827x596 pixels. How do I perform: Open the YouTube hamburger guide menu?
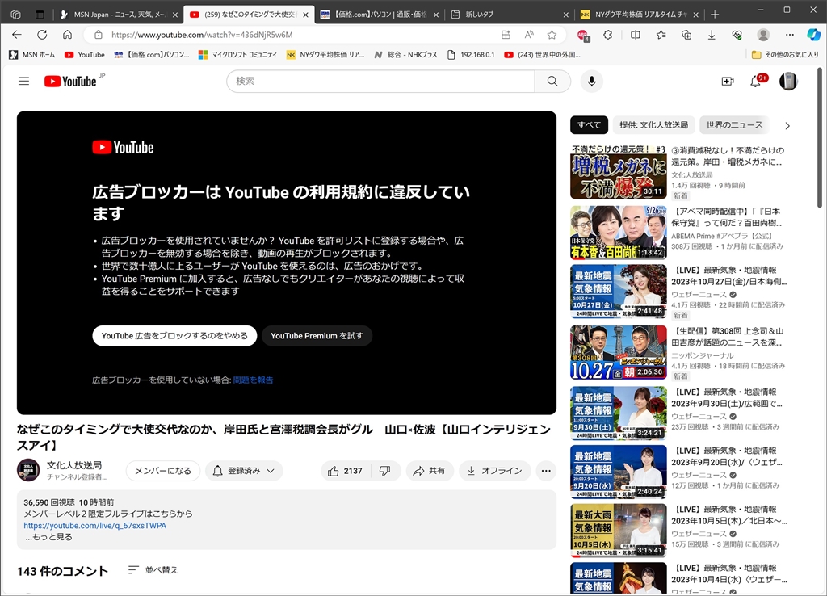[23, 82]
